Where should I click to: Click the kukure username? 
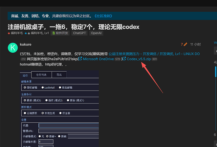point(25,44)
